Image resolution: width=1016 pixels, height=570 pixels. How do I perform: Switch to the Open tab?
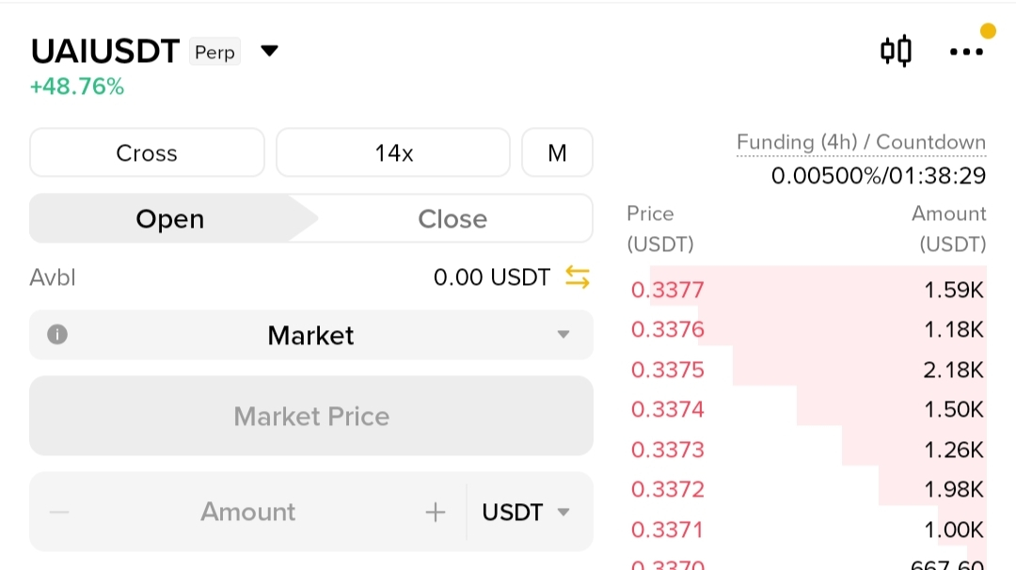(x=169, y=219)
